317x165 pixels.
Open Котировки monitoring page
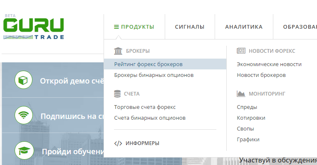click(251, 118)
